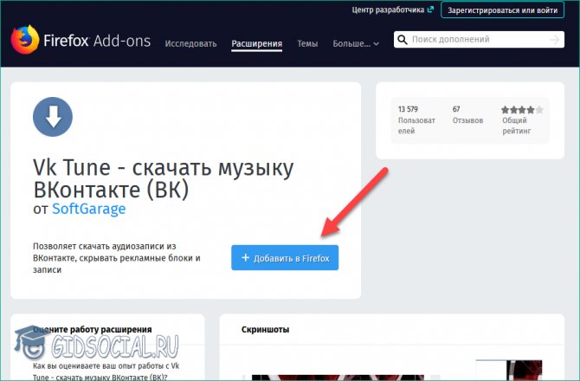Screen dimensions: 580x381
Task: Click the 13 579 Пользователей count
Action: click(x=416, y=119)
